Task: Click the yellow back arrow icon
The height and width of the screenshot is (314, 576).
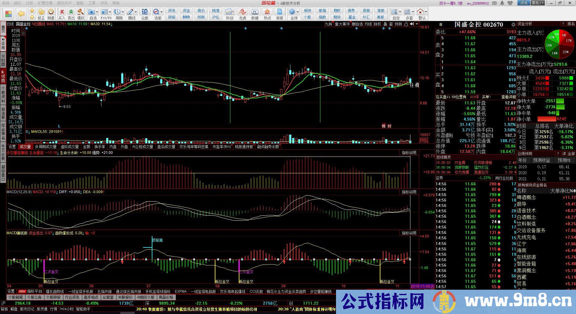Action: coord(21,13)
